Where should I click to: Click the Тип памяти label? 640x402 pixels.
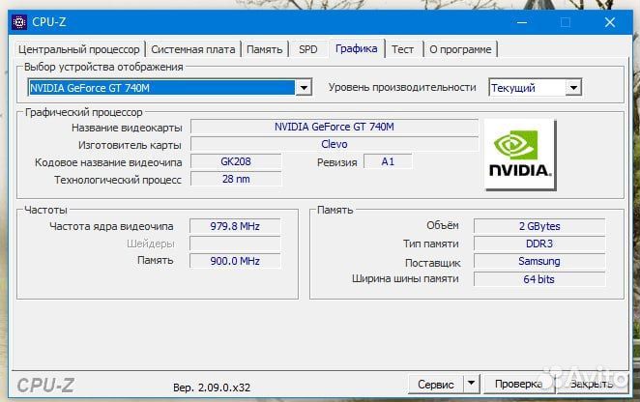(x=430, y=244)
